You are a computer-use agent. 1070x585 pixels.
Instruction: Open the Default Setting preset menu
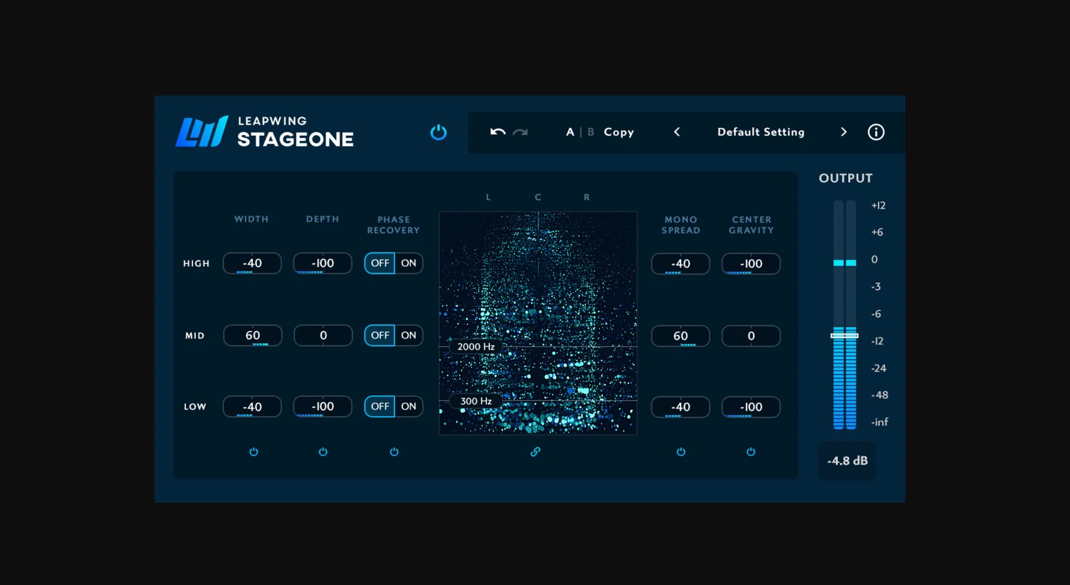click(x=760, y=132)
